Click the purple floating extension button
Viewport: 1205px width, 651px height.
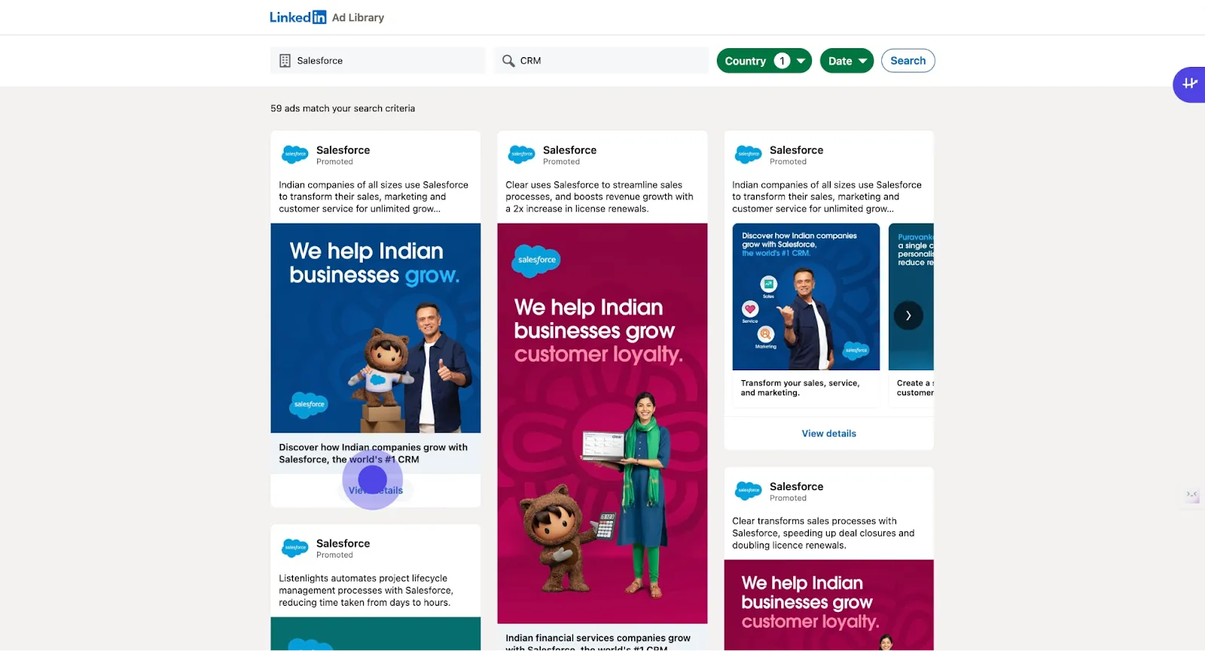[x=1189, y=84]
